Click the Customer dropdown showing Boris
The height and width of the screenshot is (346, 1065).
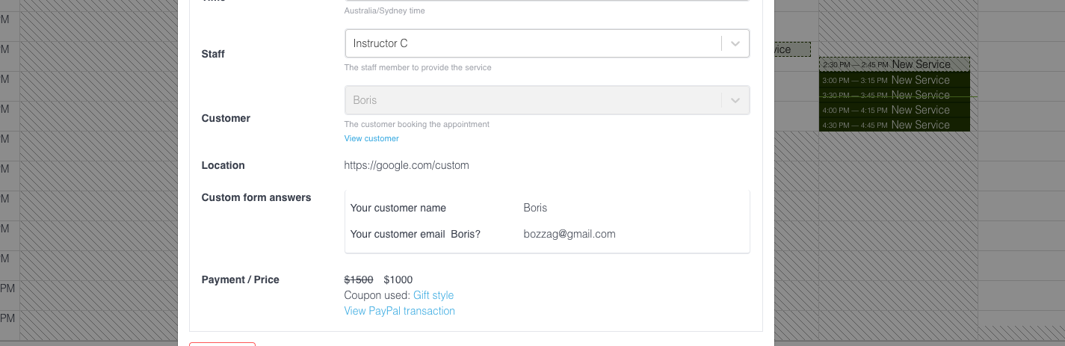pos(532,100)
